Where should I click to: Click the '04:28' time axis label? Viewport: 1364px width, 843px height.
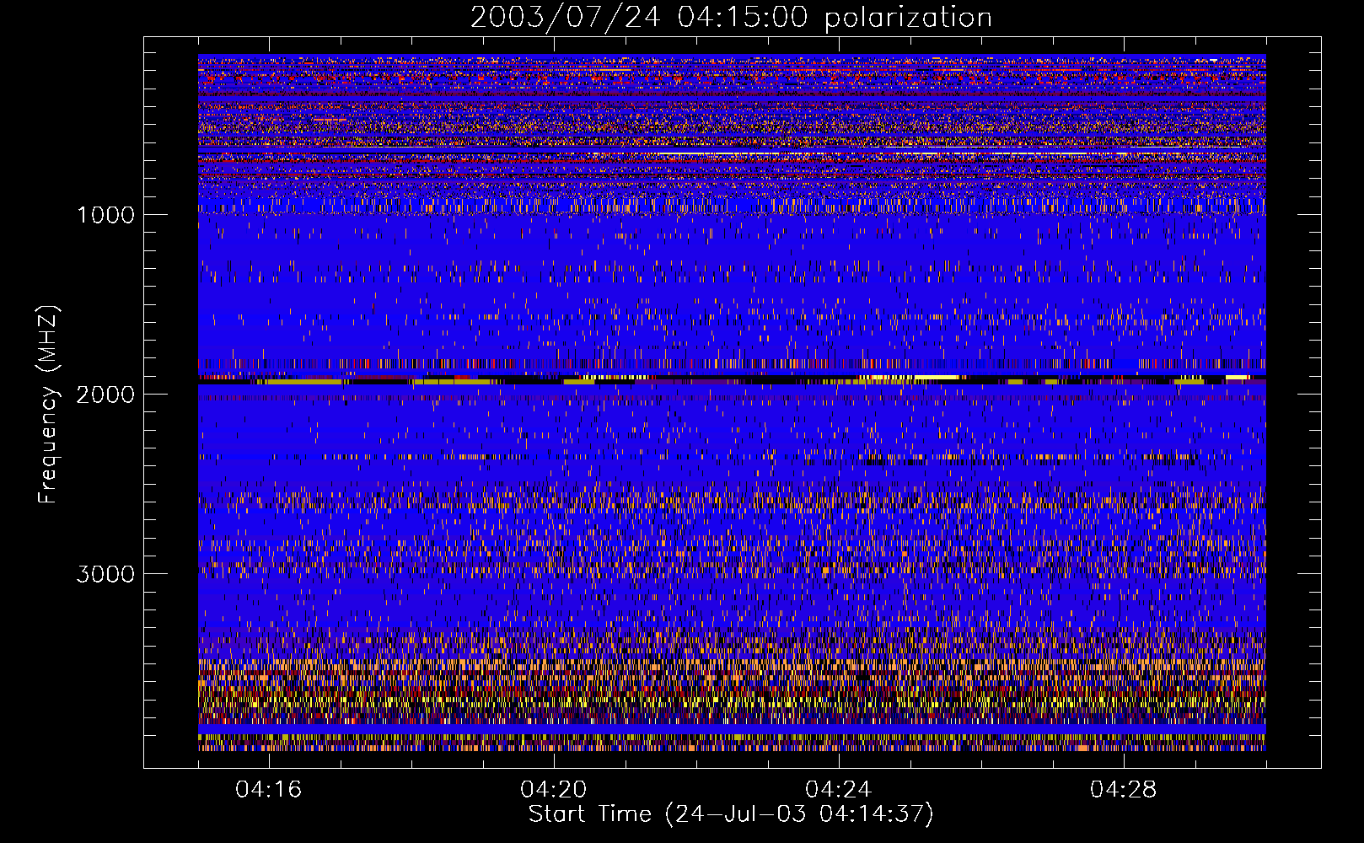point(1123,790)
